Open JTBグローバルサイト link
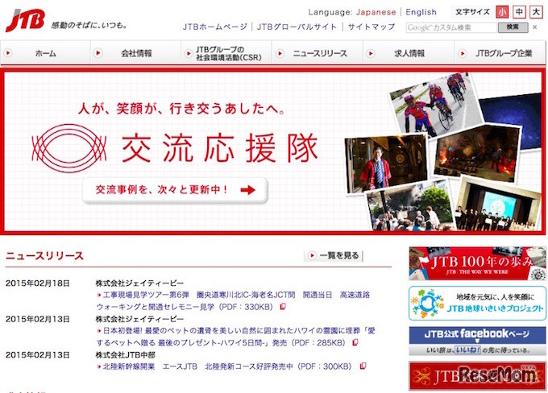This screenshot has height=393, width=548. coord(297,27)
